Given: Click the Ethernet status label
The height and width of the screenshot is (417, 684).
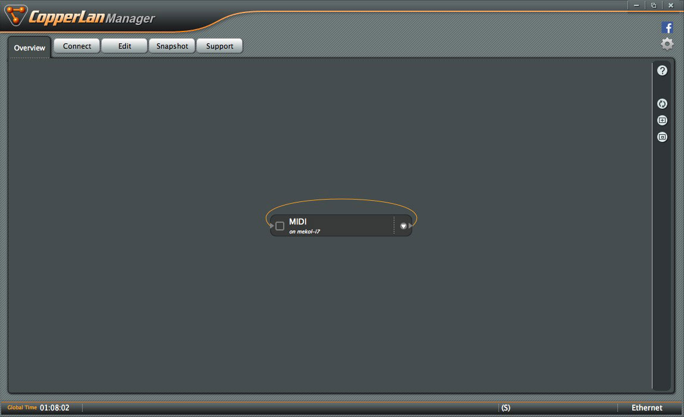Looking at the screenshot, I should click(647, 408).
